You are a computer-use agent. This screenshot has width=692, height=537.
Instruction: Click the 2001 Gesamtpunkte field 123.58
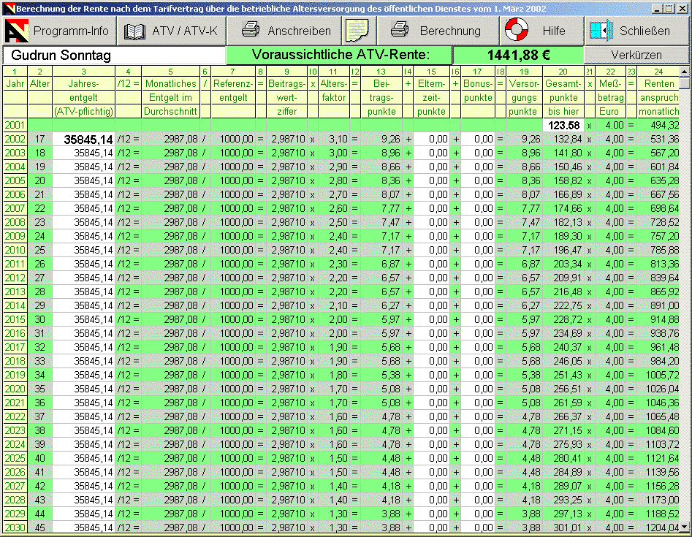[x=563, y=126]
